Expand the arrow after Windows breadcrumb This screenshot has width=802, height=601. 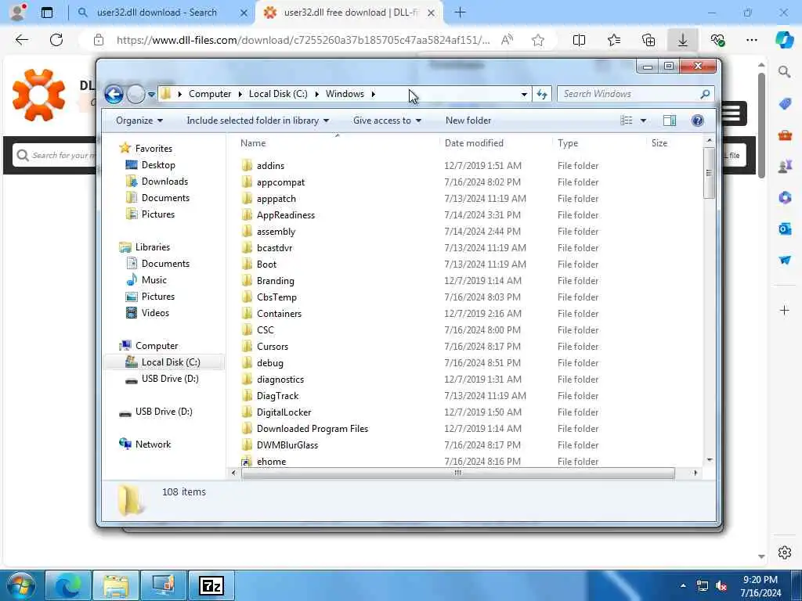(x=374, y=94)
